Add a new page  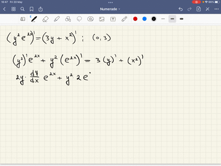point(198,9)
